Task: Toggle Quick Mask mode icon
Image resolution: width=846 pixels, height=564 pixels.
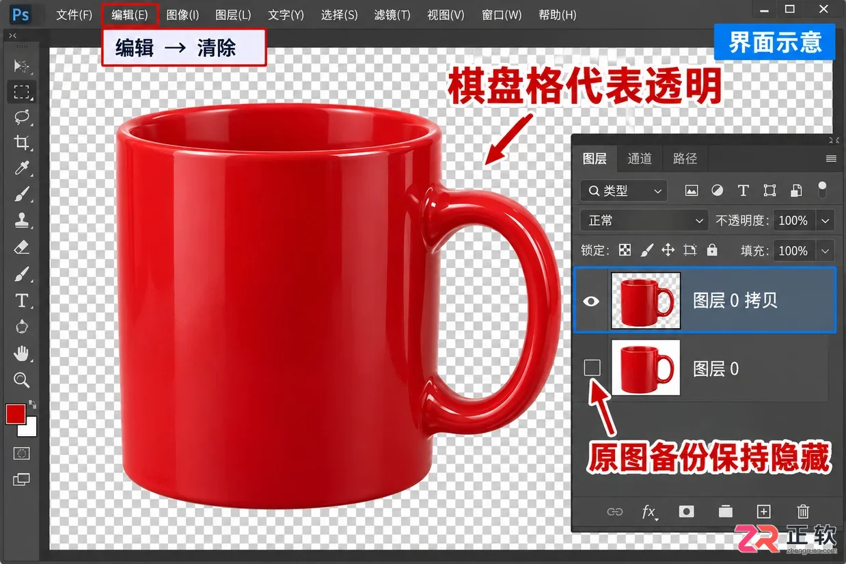Action: pyautogui.click(x=22, y=453)
